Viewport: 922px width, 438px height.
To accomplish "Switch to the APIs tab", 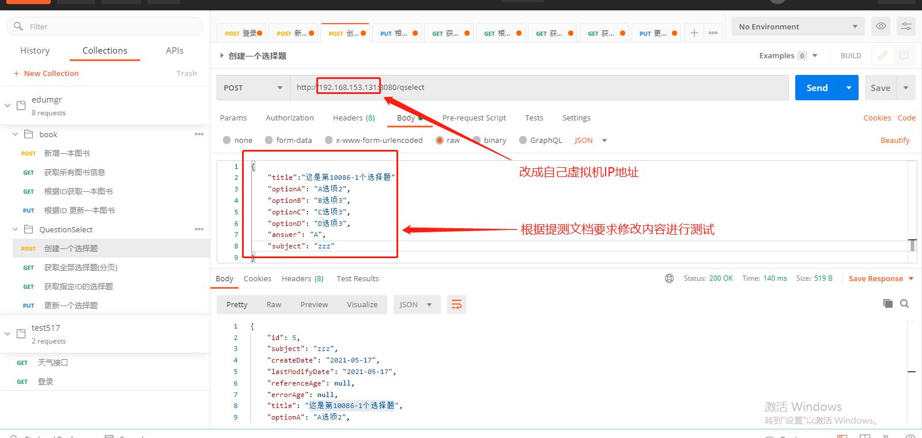I will (x=175, y=50).
